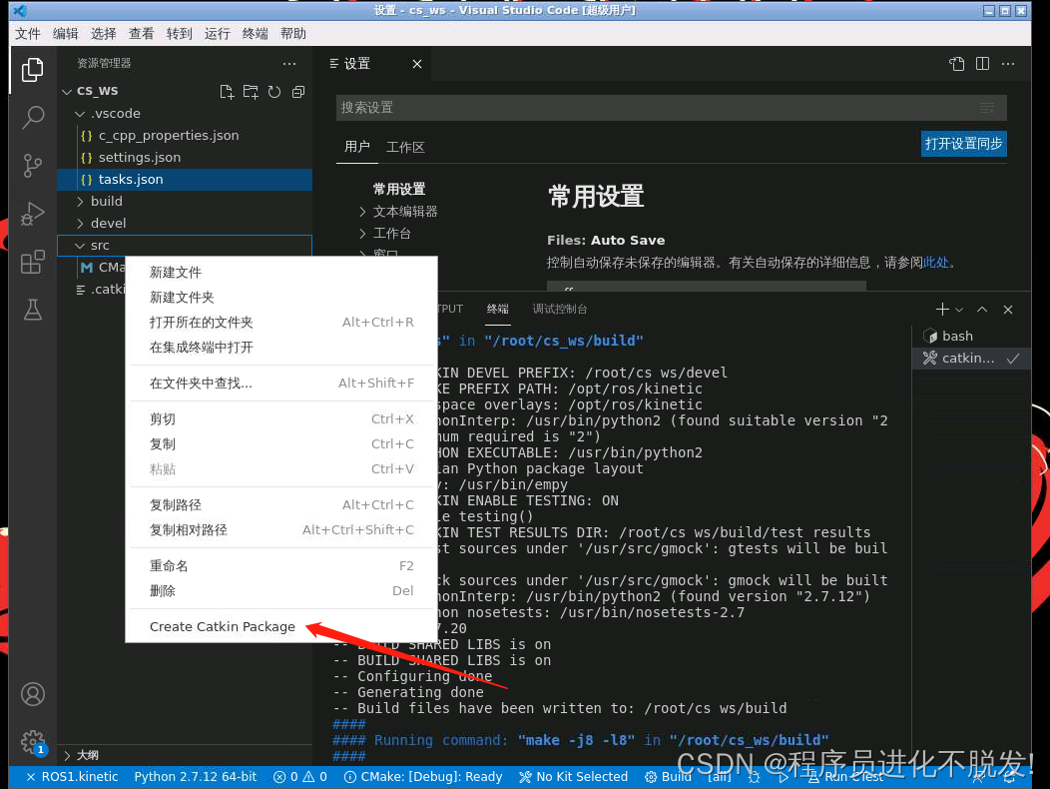Open the Testing flask view

click(x=32, y=310)
